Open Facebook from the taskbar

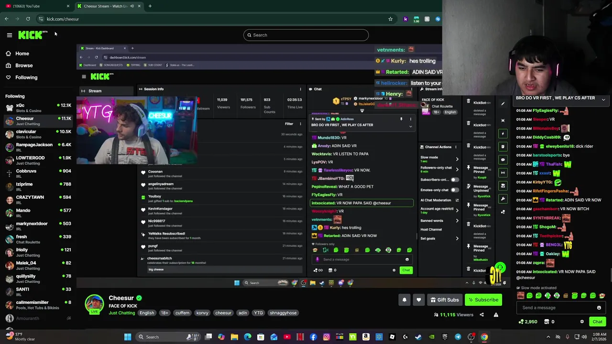(x=313, y=337)
